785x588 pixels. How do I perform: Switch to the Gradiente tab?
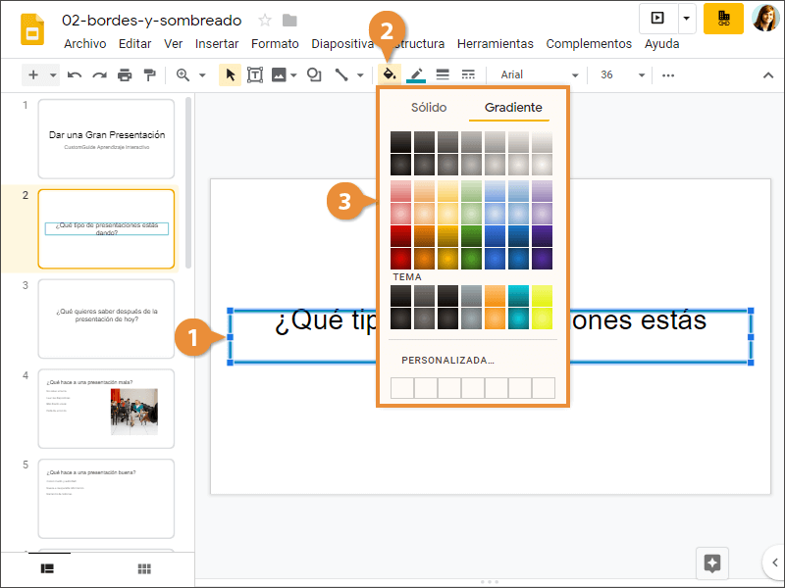(x=513, y=108)
